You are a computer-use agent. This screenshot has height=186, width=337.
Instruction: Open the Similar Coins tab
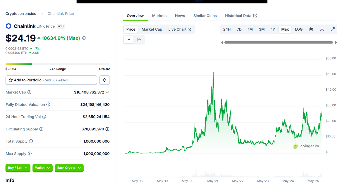(x=205, y=16)
